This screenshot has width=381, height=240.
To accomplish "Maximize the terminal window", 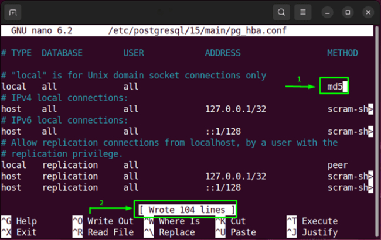I will coord(348,12).
